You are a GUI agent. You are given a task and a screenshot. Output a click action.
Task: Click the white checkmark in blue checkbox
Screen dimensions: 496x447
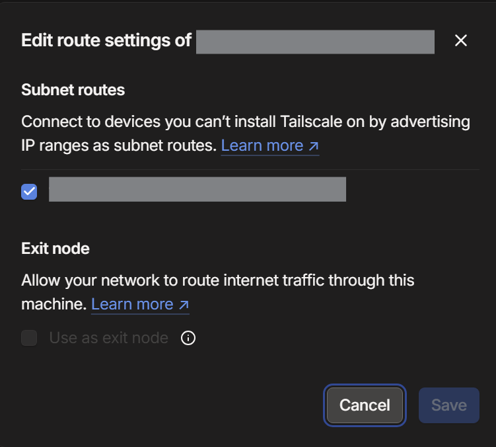pyautogui.click(x=29, y=192)
